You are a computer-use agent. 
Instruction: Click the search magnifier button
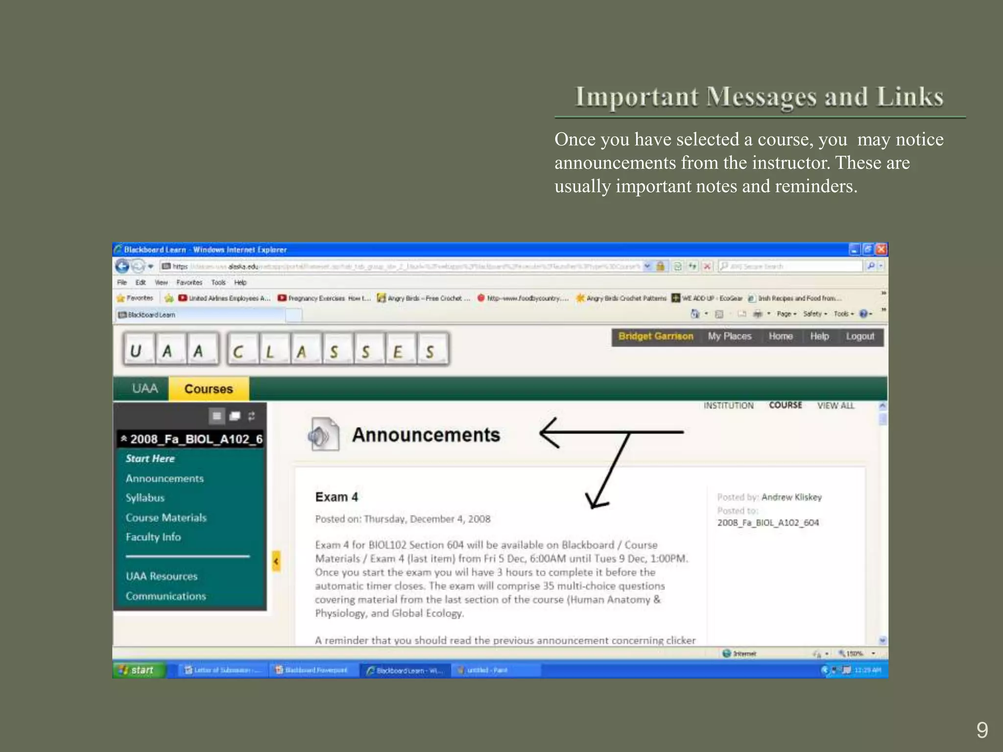(x=871, y=266)
